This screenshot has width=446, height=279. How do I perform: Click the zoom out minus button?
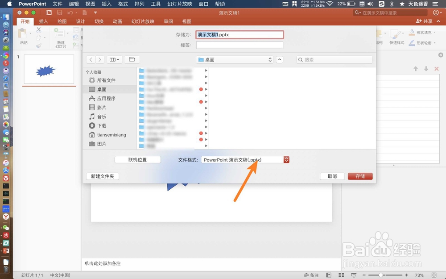pyautogui.click(x=364, y=275)
